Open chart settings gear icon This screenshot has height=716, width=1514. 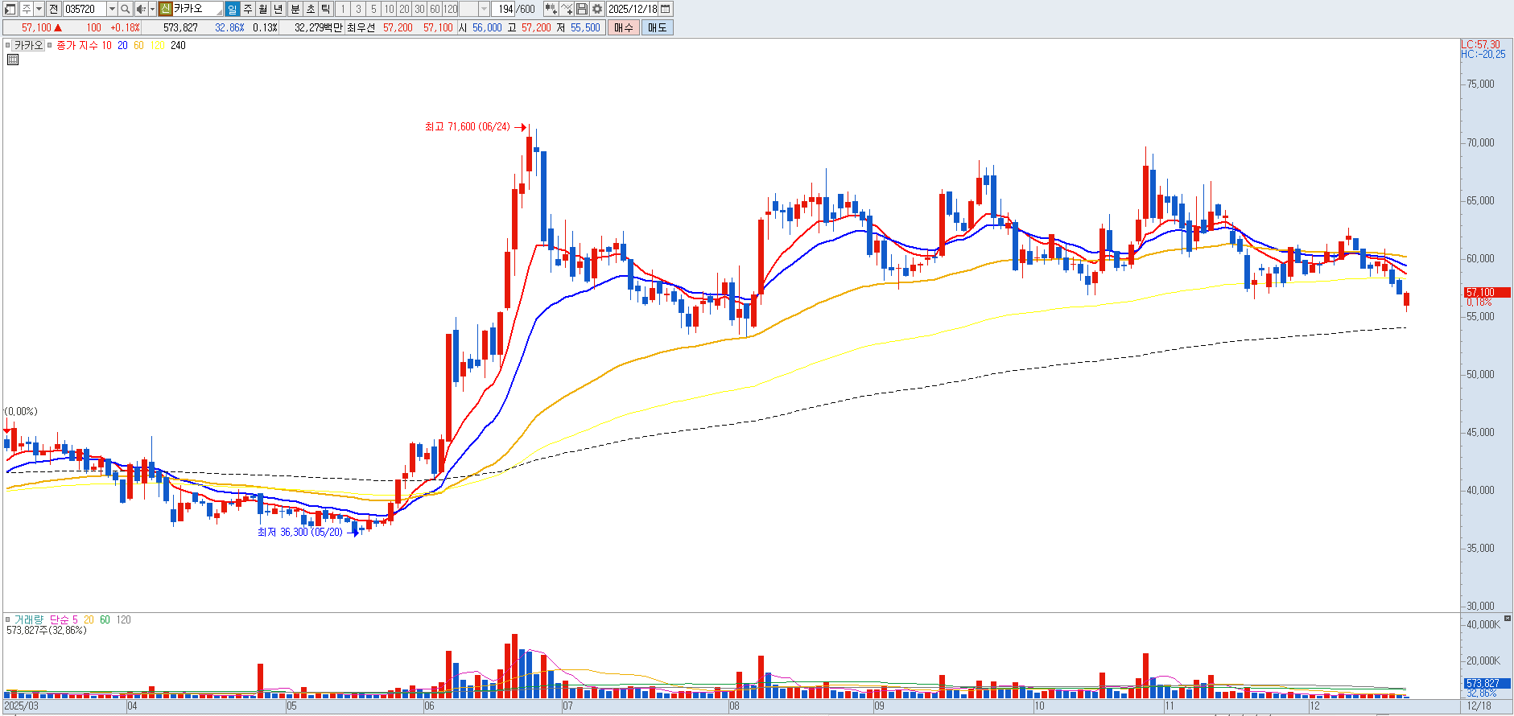tap(596, 9)
